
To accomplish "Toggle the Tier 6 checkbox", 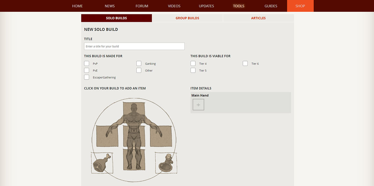I will coord(245,63).
